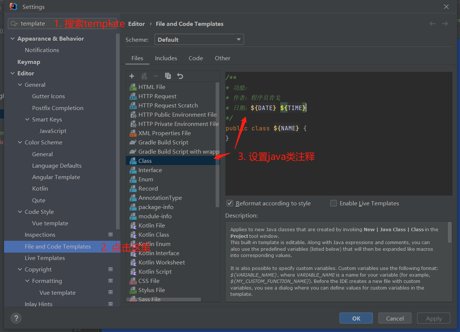
Task: Click the Kotlin File template icon
Action: 133,226
